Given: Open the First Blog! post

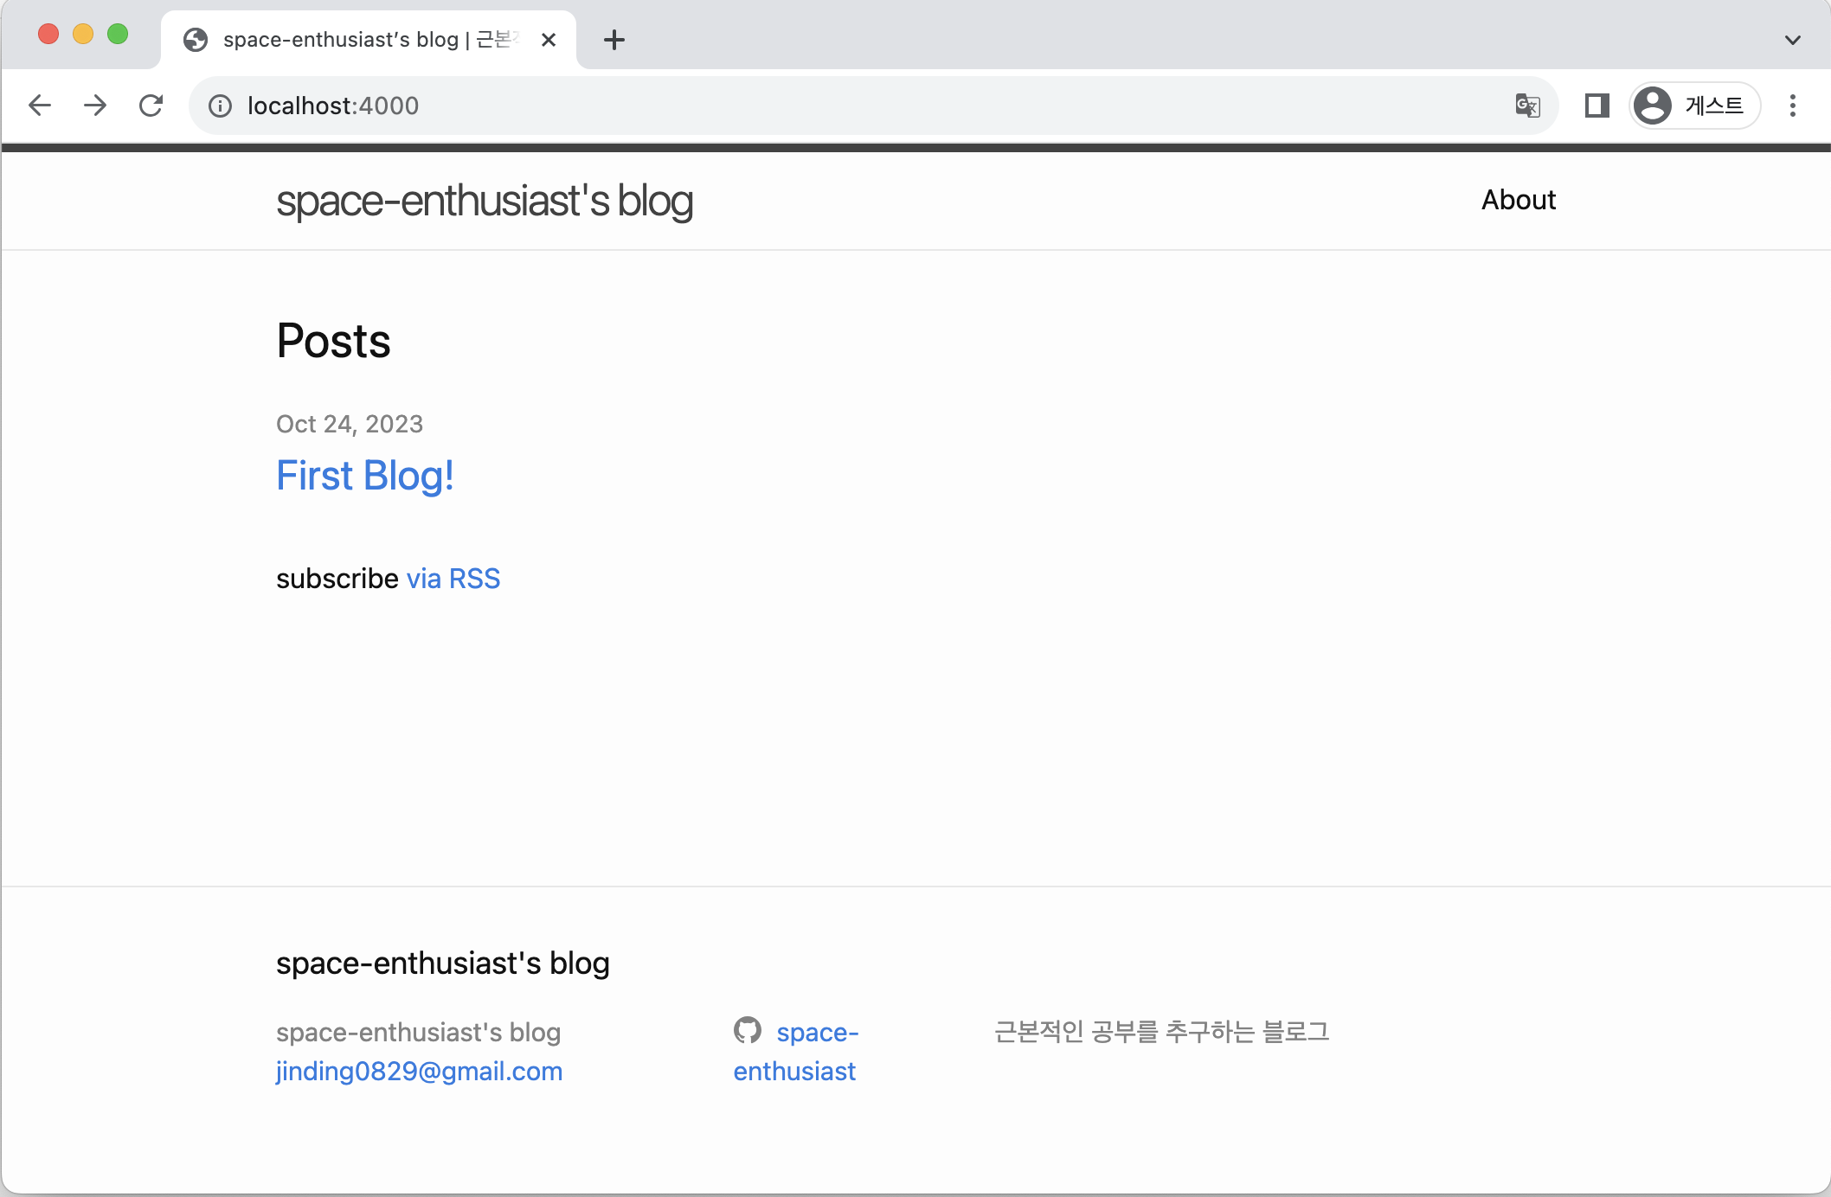Looking at the screenshot, I should tap(365, 476).
